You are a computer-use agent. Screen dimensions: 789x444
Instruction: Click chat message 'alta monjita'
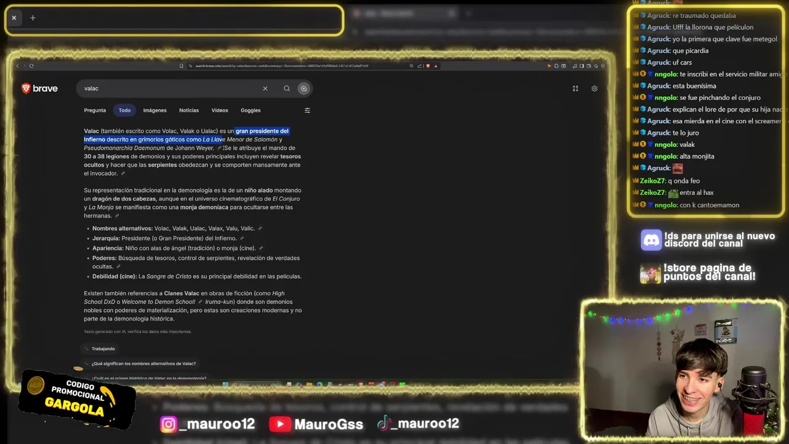697,156
